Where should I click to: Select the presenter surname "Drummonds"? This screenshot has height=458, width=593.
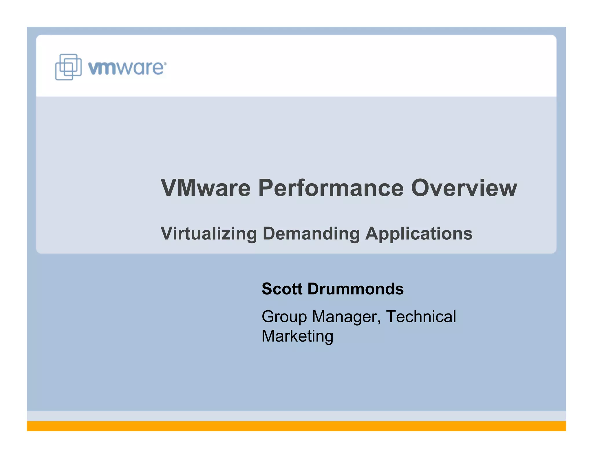pyautogui.click(x=356, y=289)
